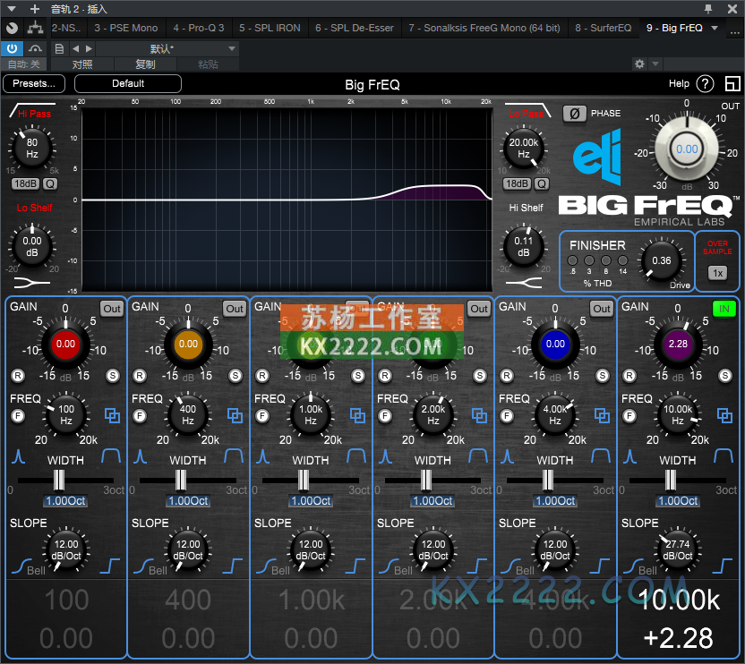This screenshot has width=745, height=664.
Task: Click the Help question mark icon
Action: point(705,84)
